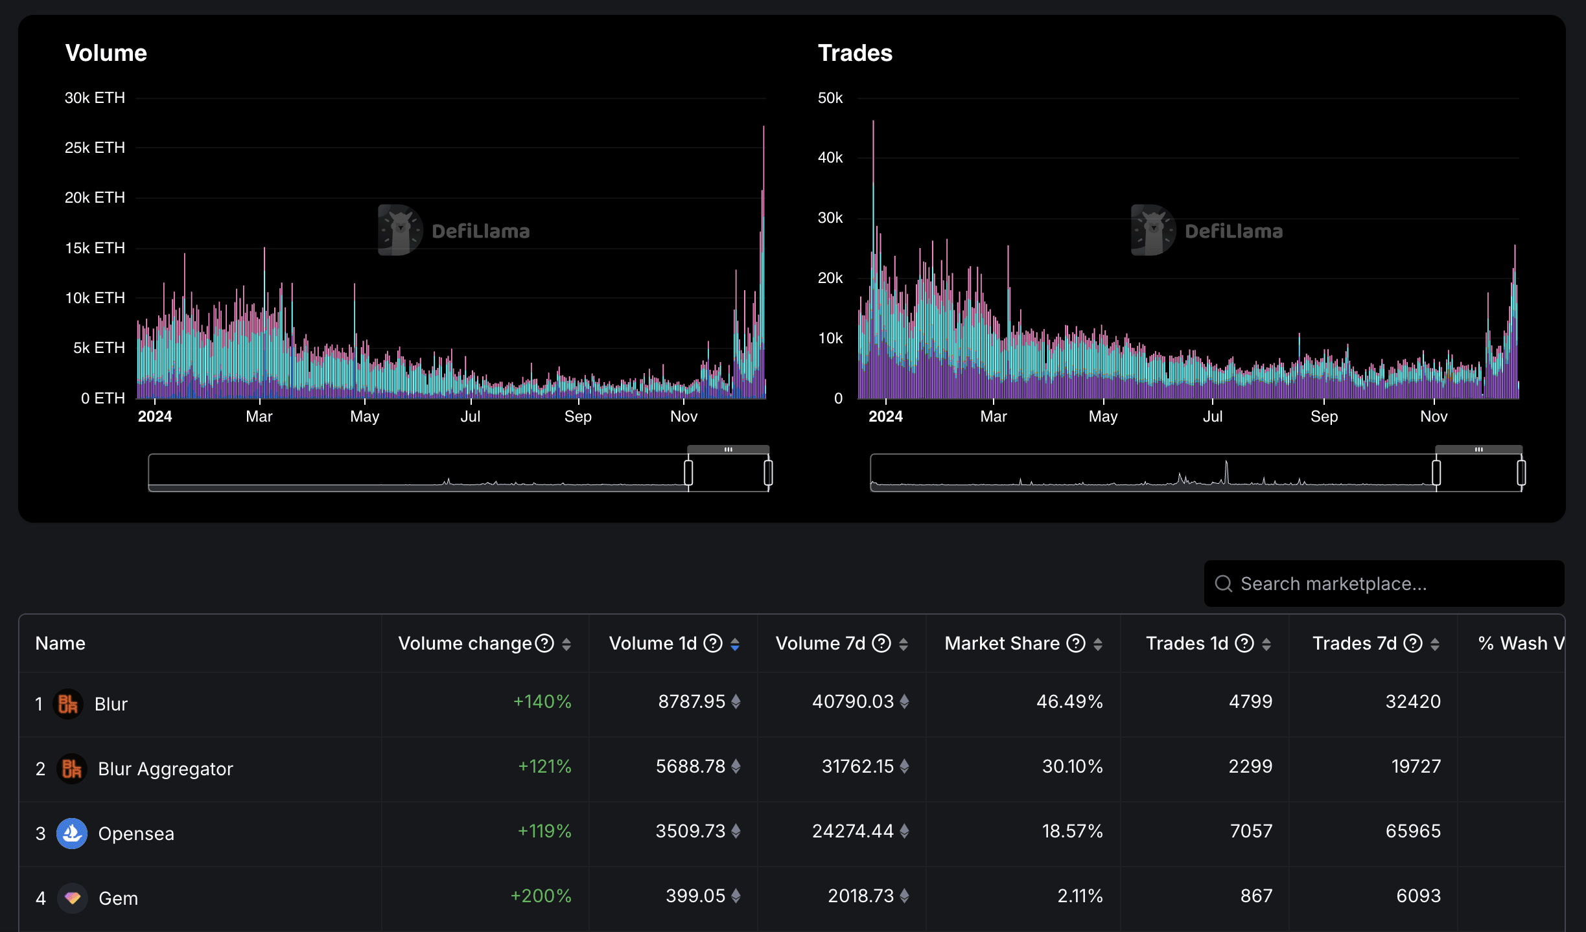Image resolution: width=1586 pixels, height=932 pixels.
Task: Select Gem's +200% volume change value
Action: click(541, 896)
